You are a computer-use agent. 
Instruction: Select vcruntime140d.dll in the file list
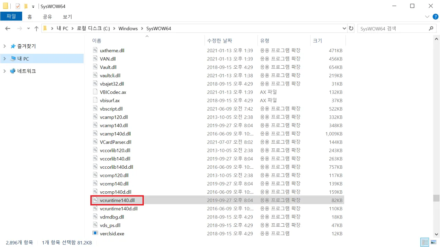(x=119, y=209)
